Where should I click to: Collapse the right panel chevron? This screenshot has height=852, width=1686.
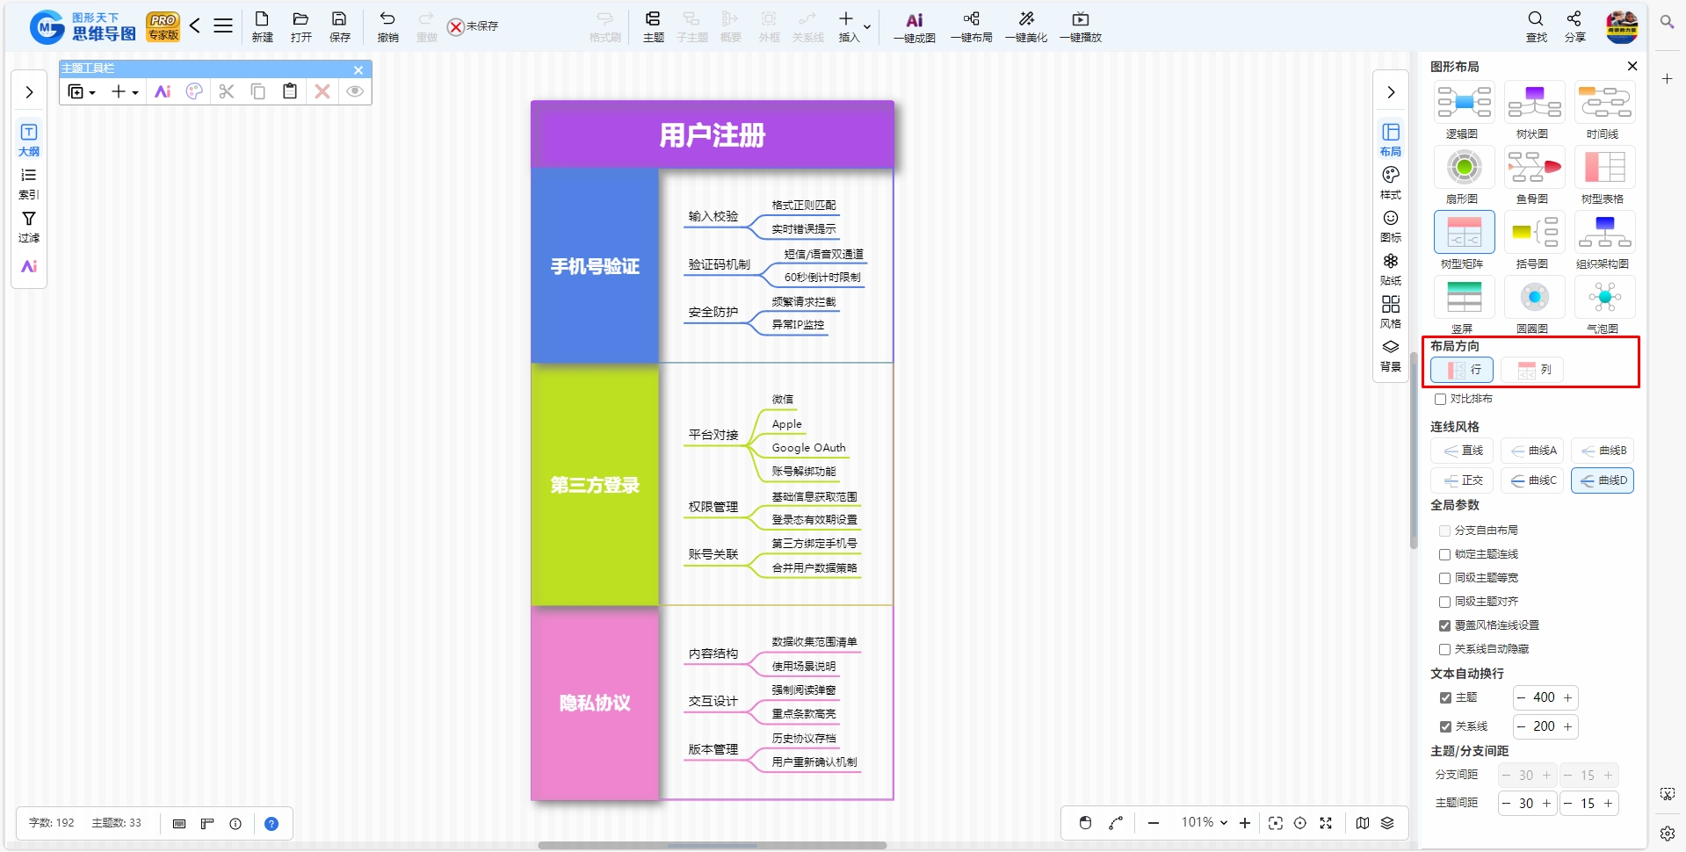coord(1391,92)
